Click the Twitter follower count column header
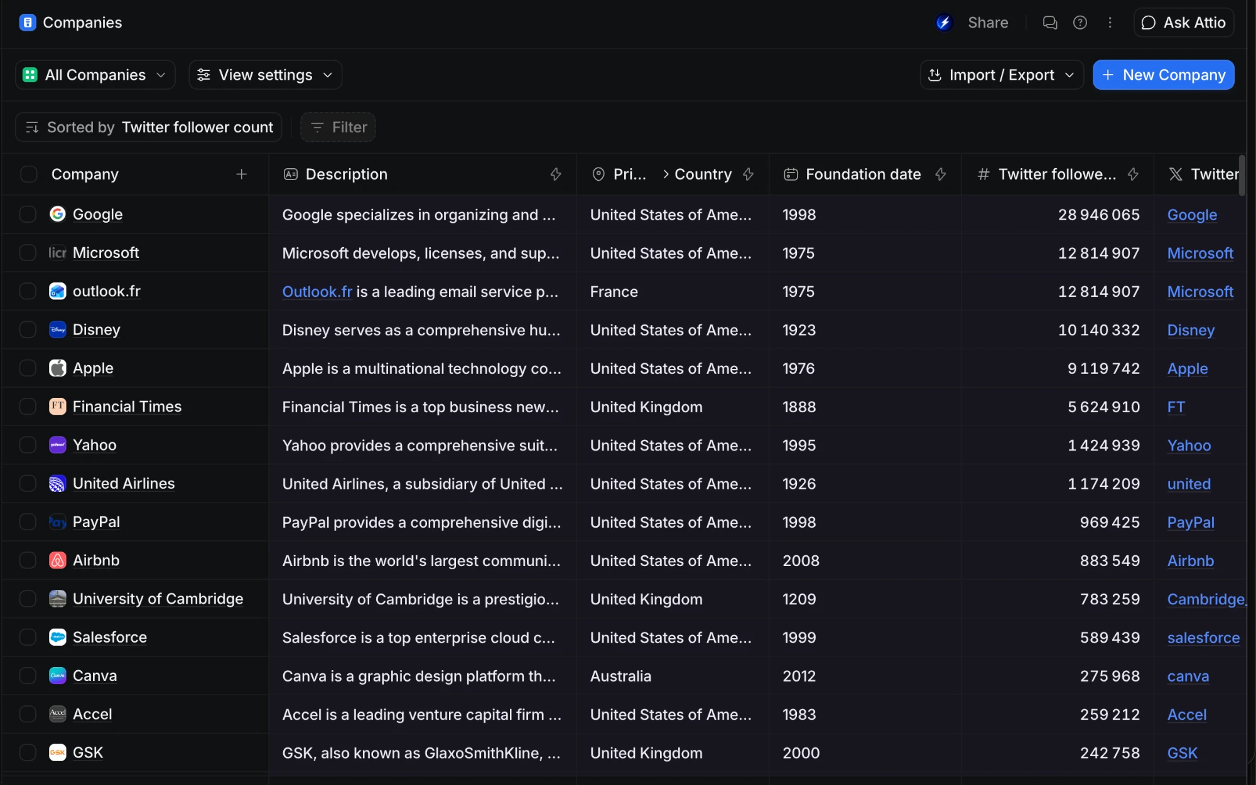 pyautogui.click(x=1058, y=174)
